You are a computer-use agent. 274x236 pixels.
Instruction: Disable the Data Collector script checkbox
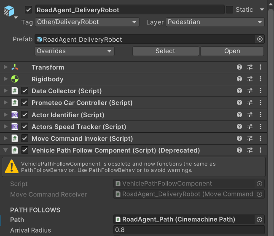pyautogui.click(x=24, y=91)
